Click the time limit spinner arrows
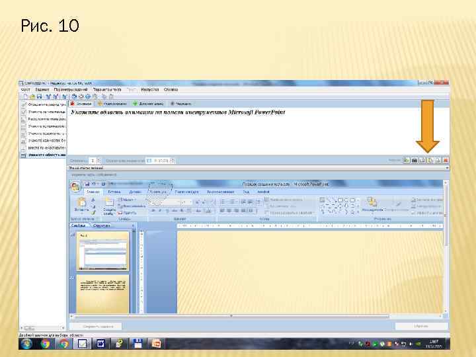The width and height of the screenshot is (476, 357). pos(172,161)
